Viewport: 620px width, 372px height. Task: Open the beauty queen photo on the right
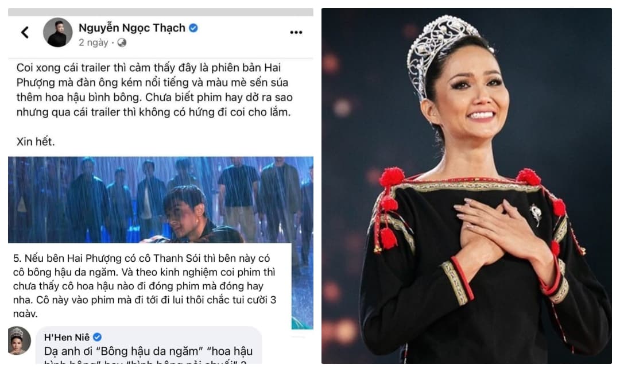(x=467, y=186)
